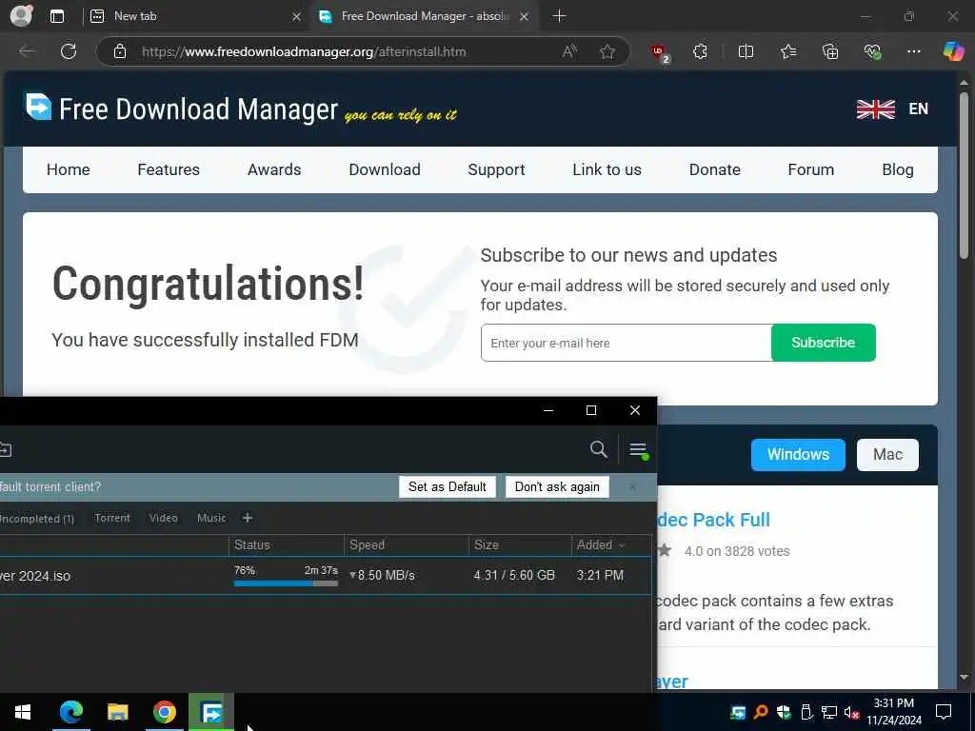Go back to the previous page
This screenshot has height=731, width=975.
[27, 51]
